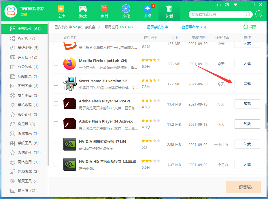Select 浏览器 (3) category
The height and width of the screenshot is (199, 268).
point(24,124)
